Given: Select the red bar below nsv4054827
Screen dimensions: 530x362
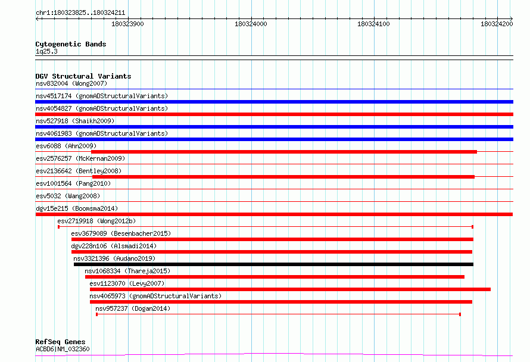Looking at the screenshot, I should (x=274, y=114).
